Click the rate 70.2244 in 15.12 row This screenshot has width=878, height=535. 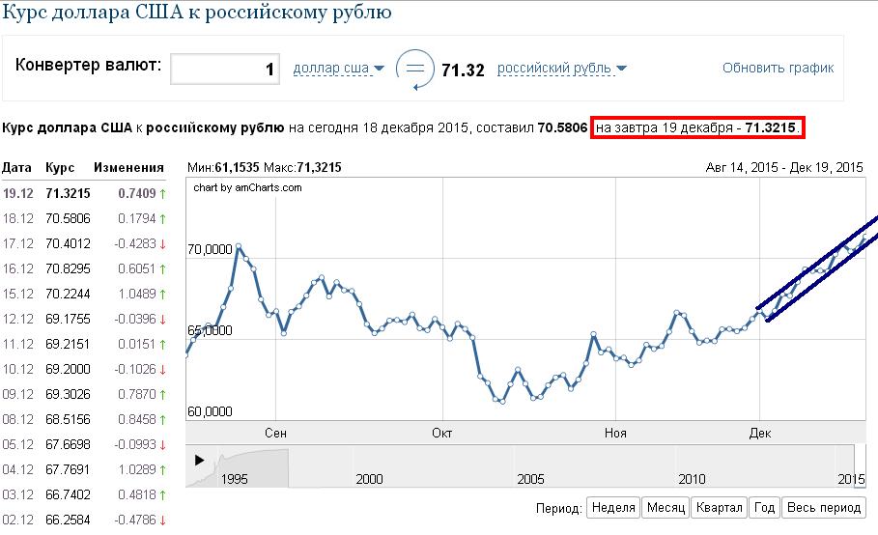68,295
